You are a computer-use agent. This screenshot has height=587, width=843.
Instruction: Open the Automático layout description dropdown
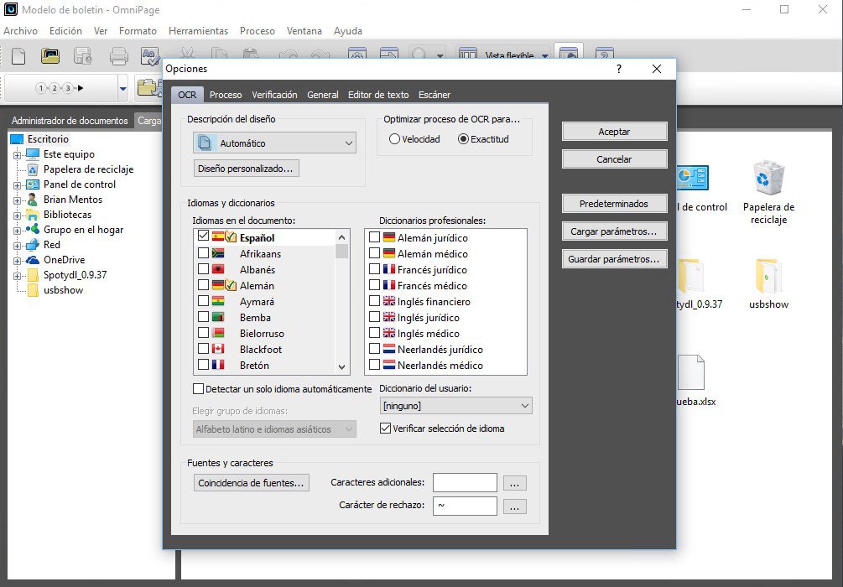[348, 143]
